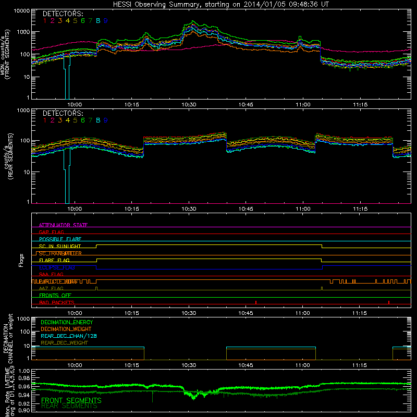Click the 11:15 time label under decimation panel
Image resolution: width=417 pixels, height=417 pixels.
[360, 365]
